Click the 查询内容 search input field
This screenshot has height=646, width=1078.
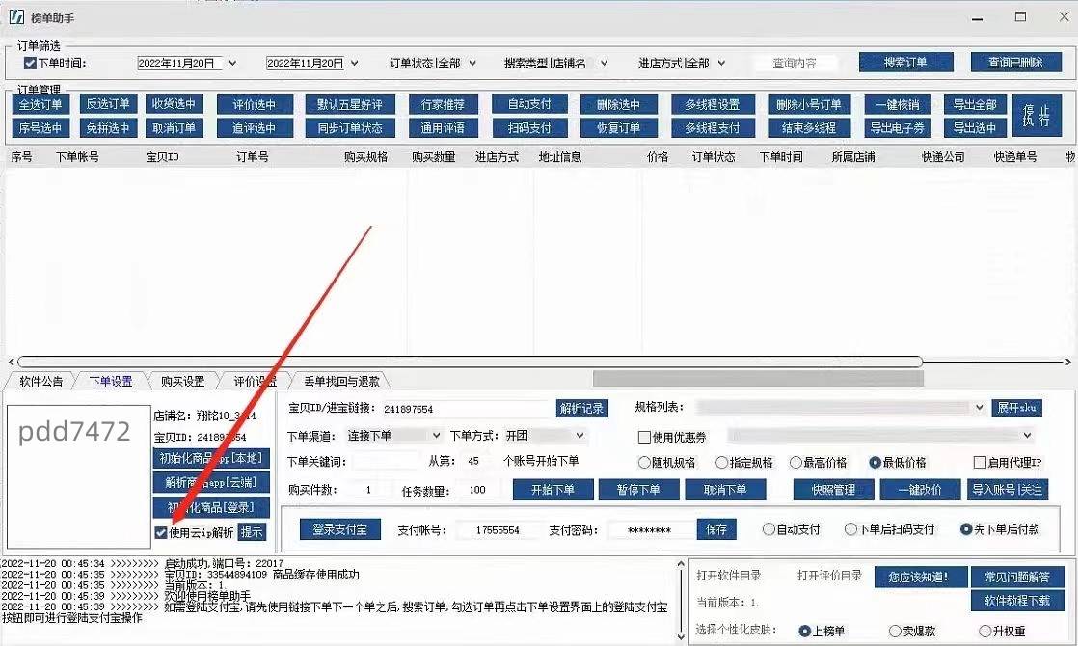pyautogui.click(x=795, y=64)
